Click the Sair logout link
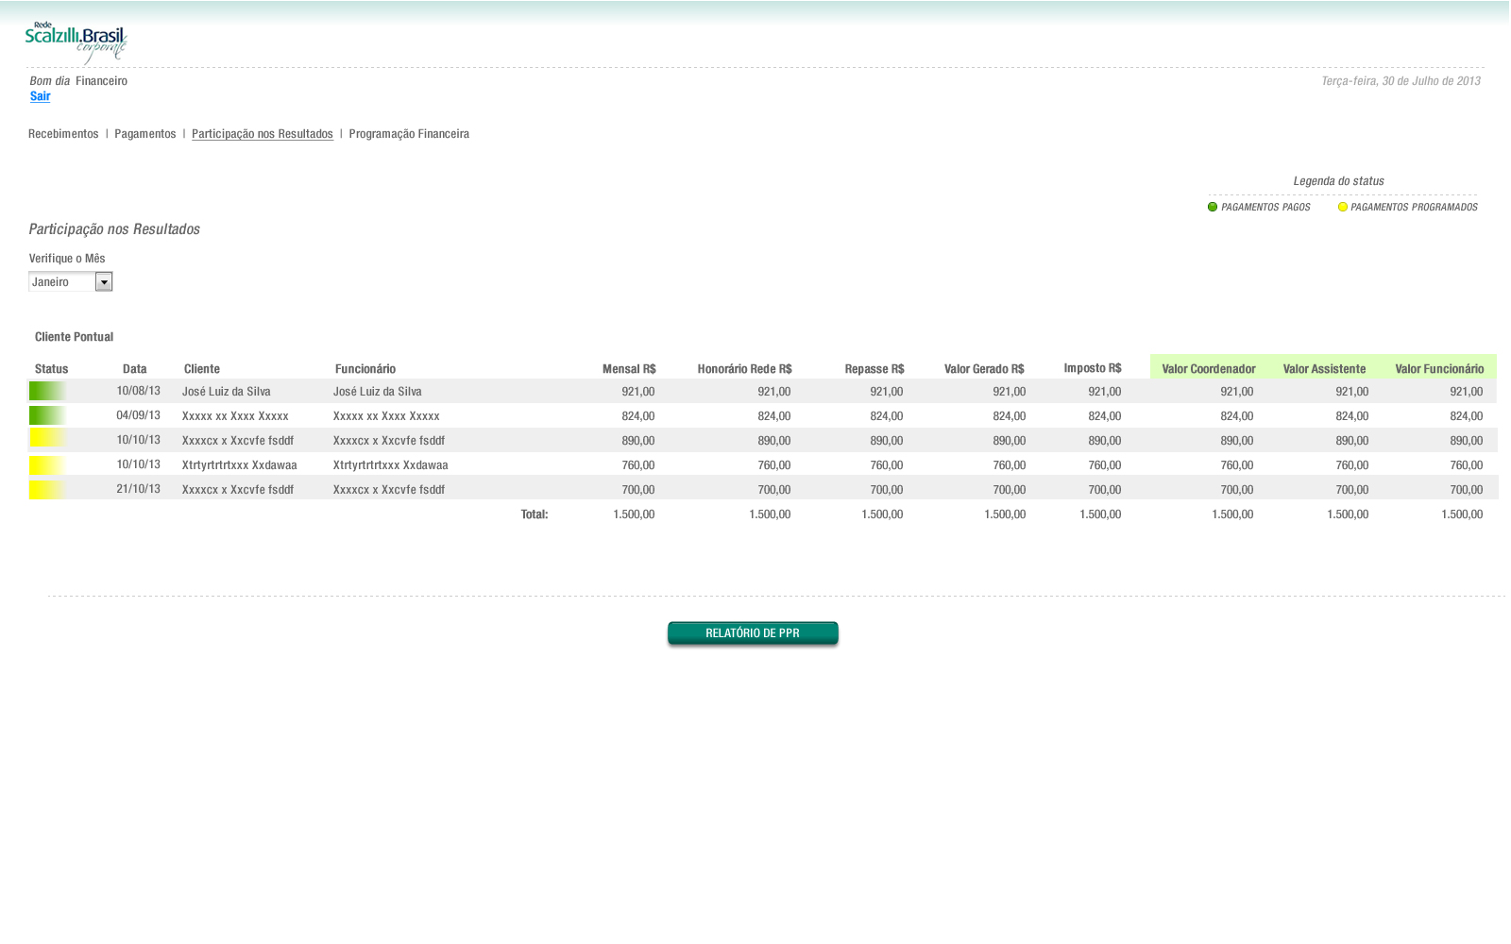 [x=40, y=96]
